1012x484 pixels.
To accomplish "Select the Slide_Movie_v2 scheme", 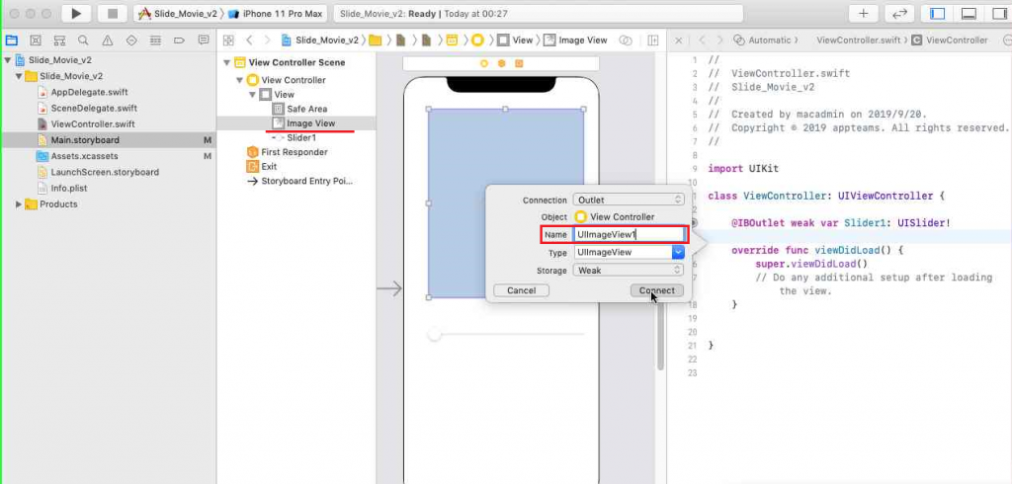I will (178, 14).
